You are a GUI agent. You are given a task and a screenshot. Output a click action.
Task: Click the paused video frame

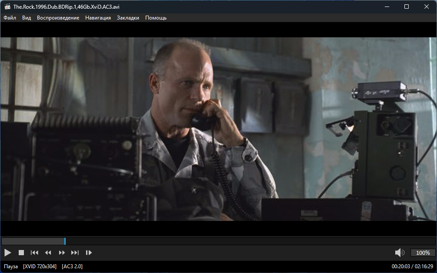218,129
